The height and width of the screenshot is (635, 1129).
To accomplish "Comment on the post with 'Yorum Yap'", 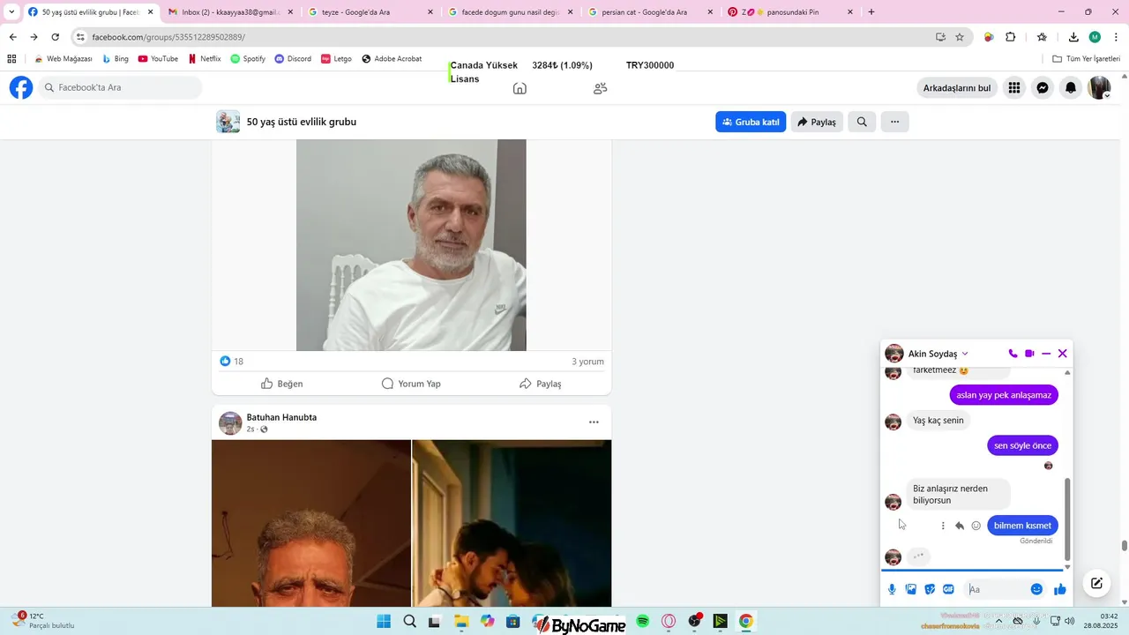I will [x=411, y=384].
